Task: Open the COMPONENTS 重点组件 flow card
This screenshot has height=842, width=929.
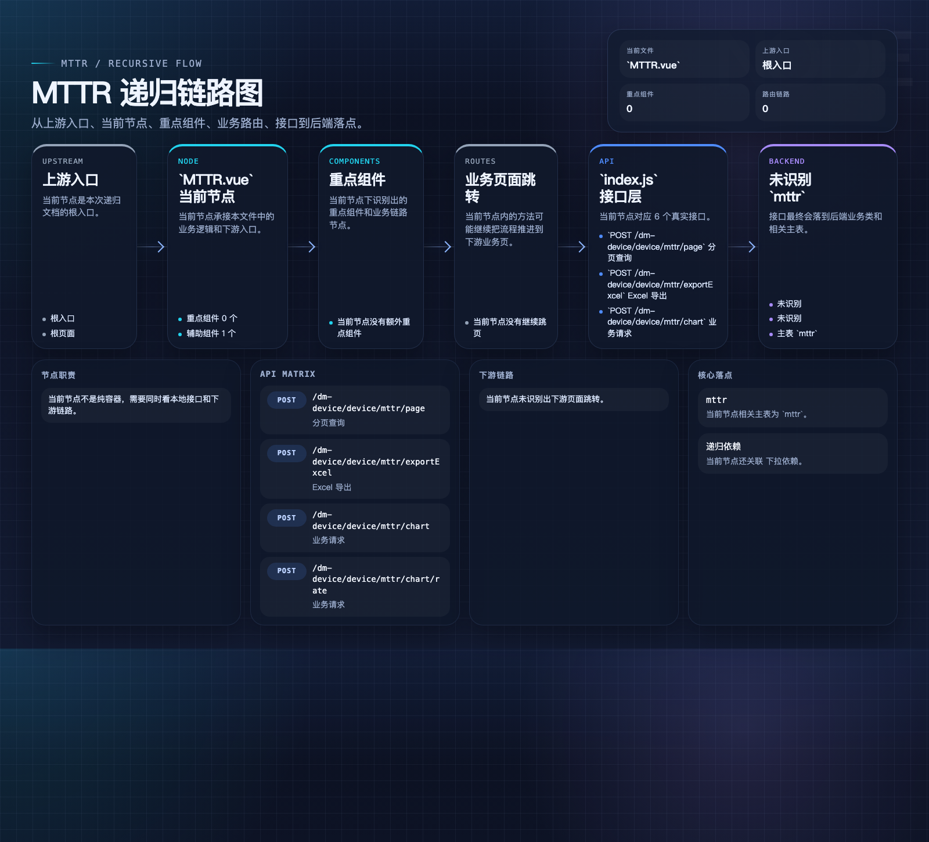Action: point(371,246)
